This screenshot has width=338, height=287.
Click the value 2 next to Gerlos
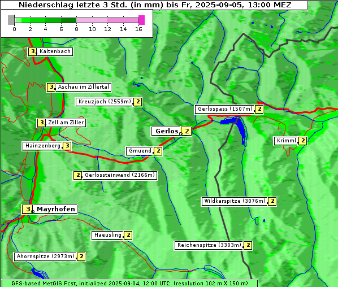coord(187,131)
